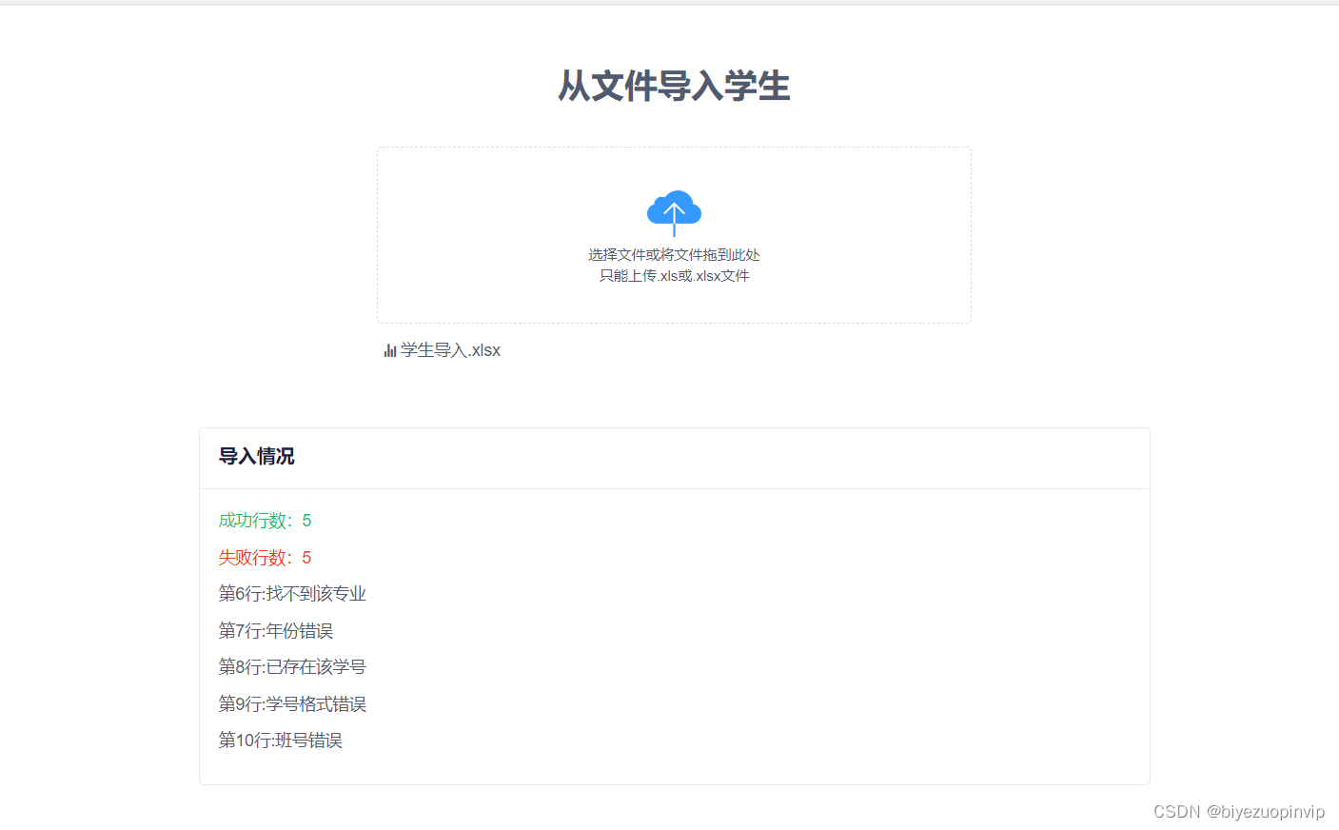Image resolution: width=1339 pixels, height=830 pixels.
Task: Click the error 第9行:学号格式错误
Action: pos(292,704)
